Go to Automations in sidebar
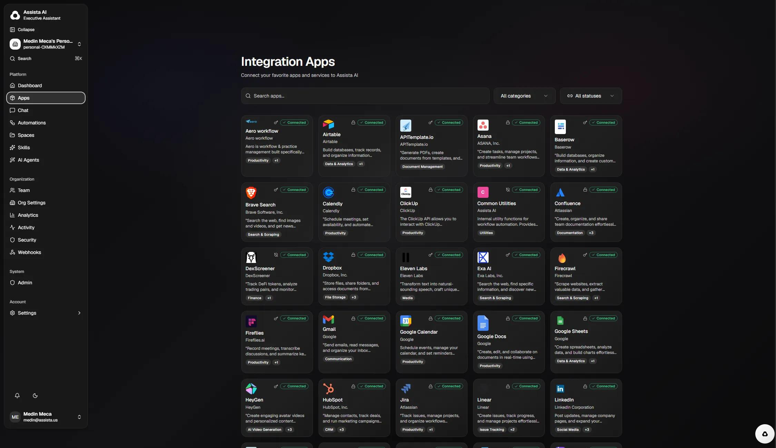Image resolution: width=776 pixels, height=448 pixels. [x=31, y=123]
